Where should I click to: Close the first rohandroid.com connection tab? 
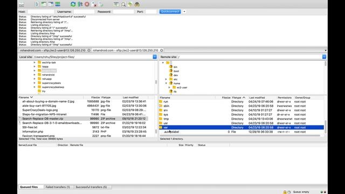pos(89,50)
